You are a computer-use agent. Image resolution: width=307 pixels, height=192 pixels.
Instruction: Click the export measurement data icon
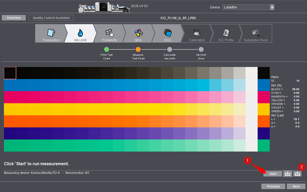pyautogui.click(x=297, y=174)
